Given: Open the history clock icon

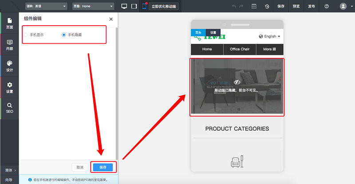Looking at the screenshot, I should coord(267,6).
